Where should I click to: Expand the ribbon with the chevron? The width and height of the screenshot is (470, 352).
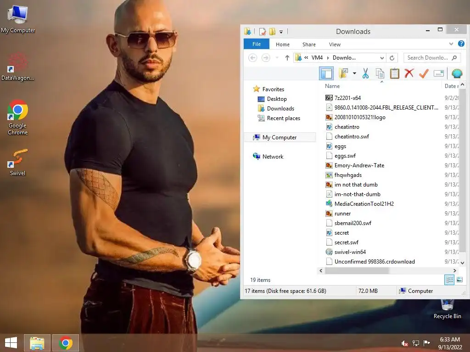(451, 44)
